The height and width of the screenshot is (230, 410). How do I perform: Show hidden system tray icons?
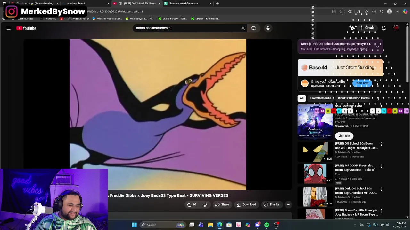(x=355, y=225)
